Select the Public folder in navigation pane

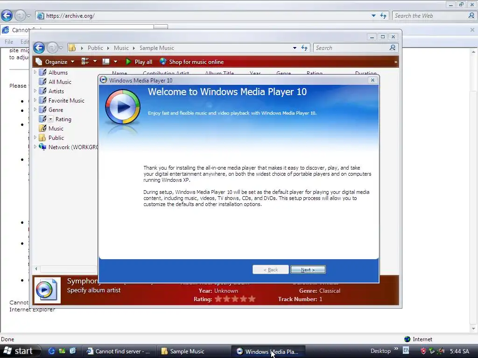tap(56, 138)
